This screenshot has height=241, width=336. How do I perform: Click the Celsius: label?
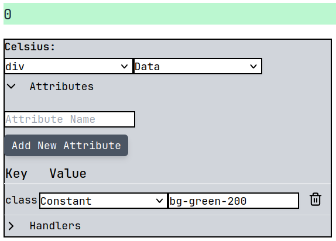coord(30,47)
